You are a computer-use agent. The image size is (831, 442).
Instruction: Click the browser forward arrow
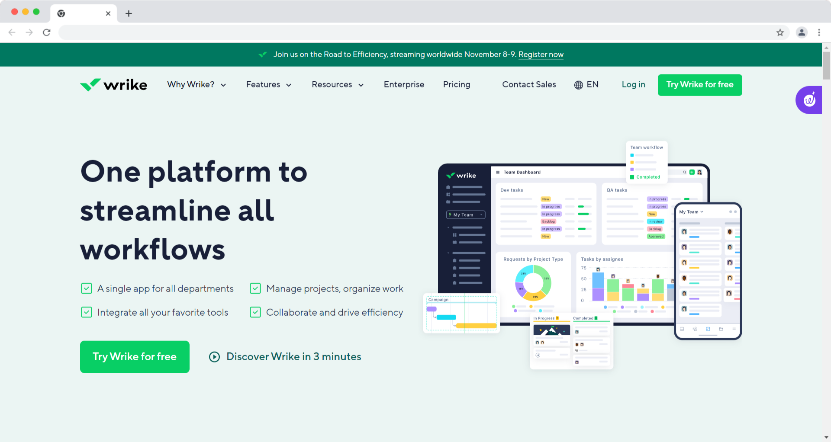pyautogui.click(x=29, y=32)
